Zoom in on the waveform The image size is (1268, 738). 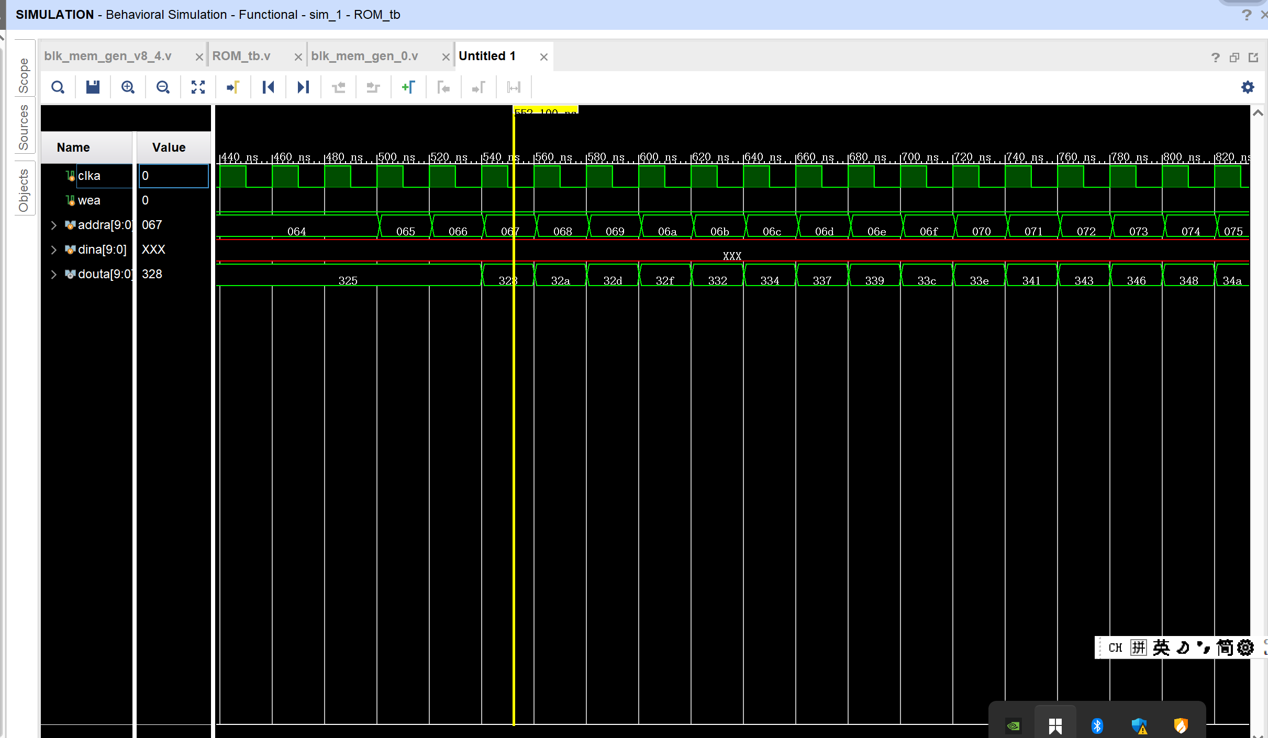[128, 87]
